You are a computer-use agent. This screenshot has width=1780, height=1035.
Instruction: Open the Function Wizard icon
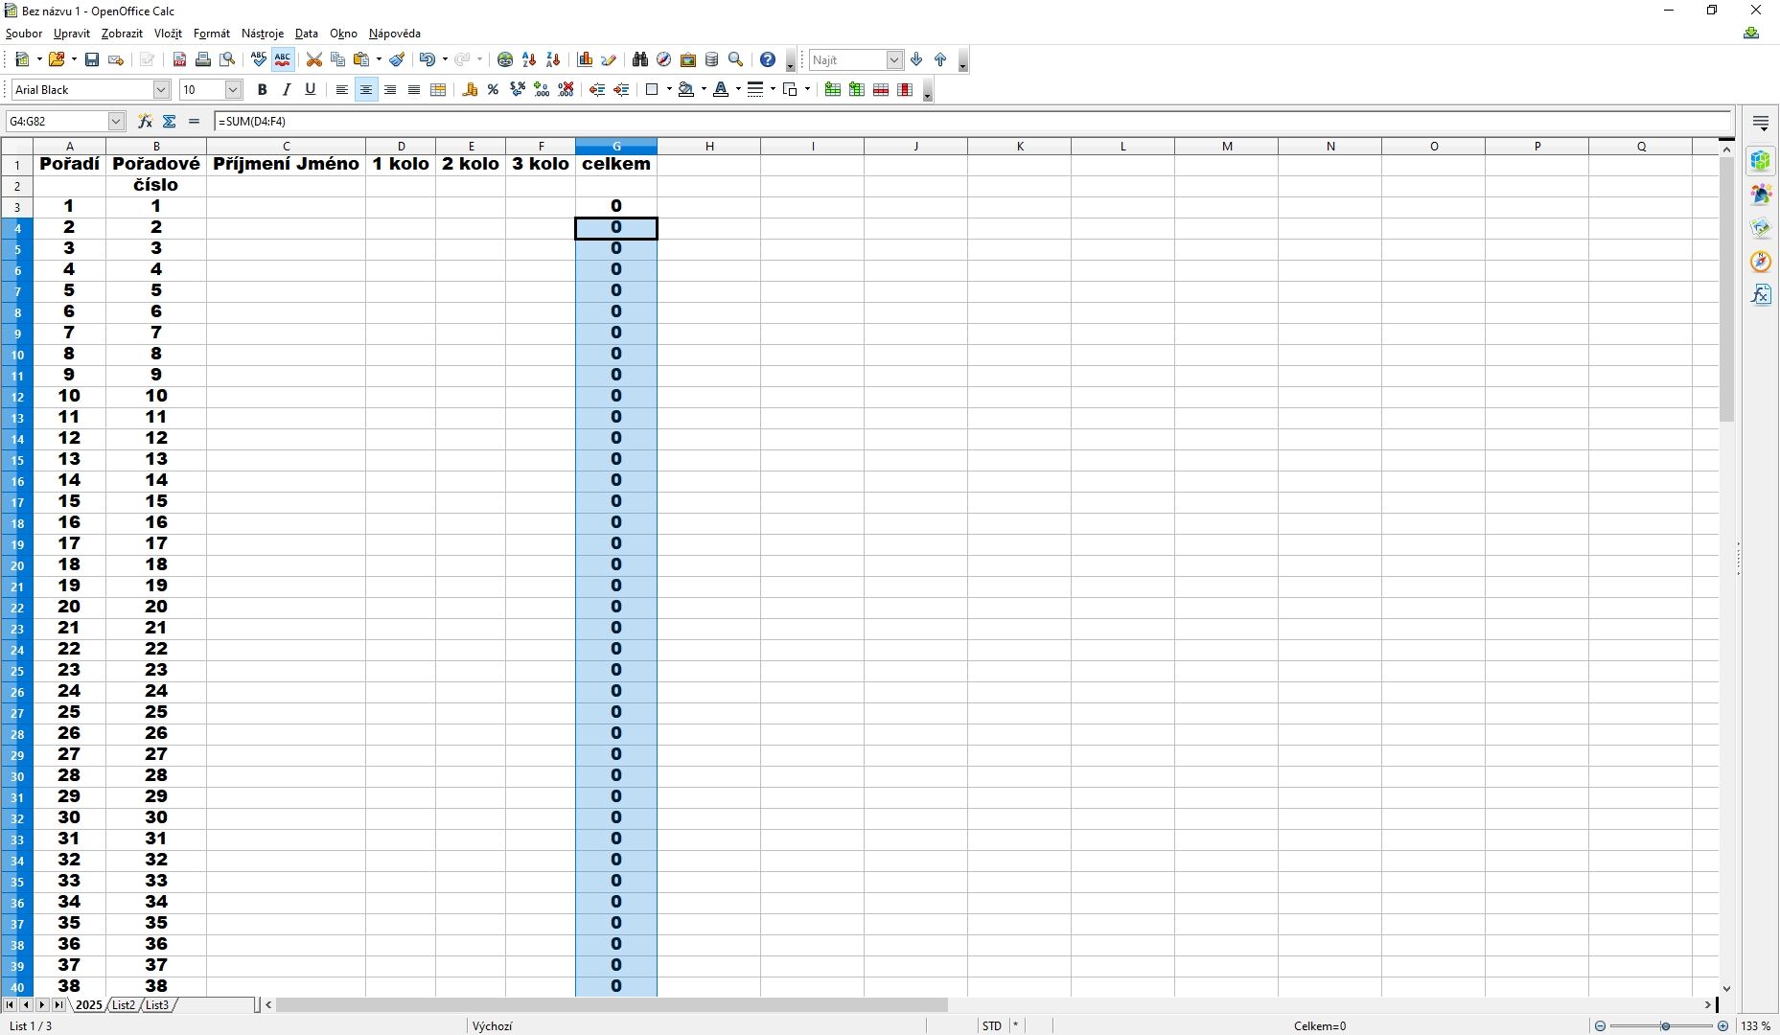tap(145, 121)
